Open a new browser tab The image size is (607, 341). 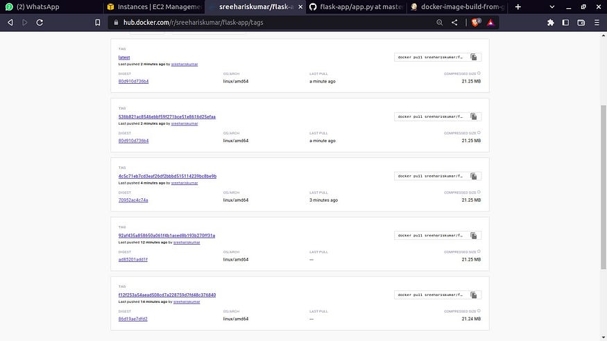[x=518, y=6]
